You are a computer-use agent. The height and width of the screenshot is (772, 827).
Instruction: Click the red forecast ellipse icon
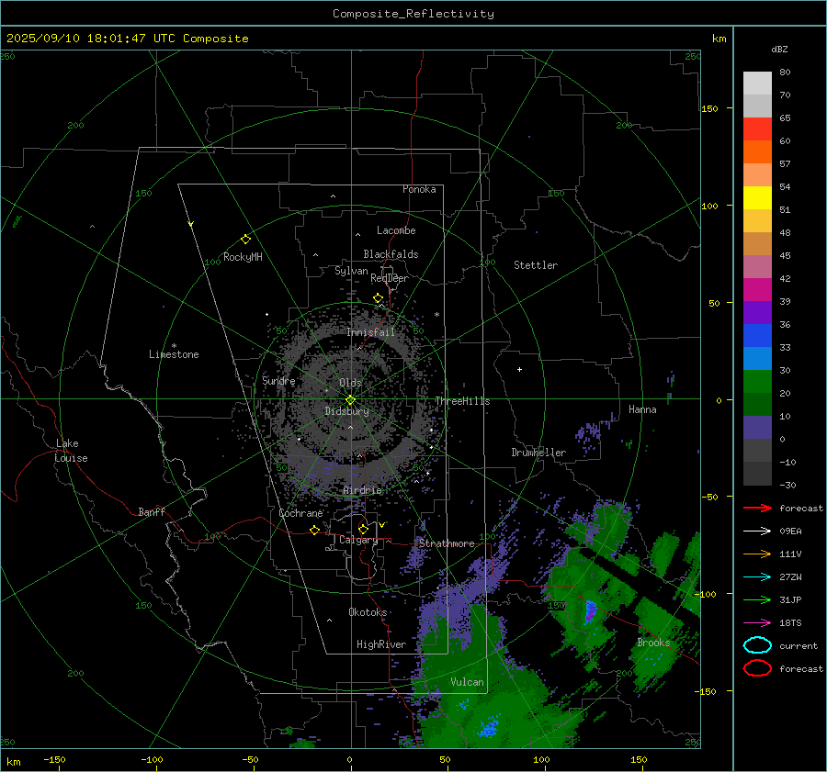click(x=757, y=668)
